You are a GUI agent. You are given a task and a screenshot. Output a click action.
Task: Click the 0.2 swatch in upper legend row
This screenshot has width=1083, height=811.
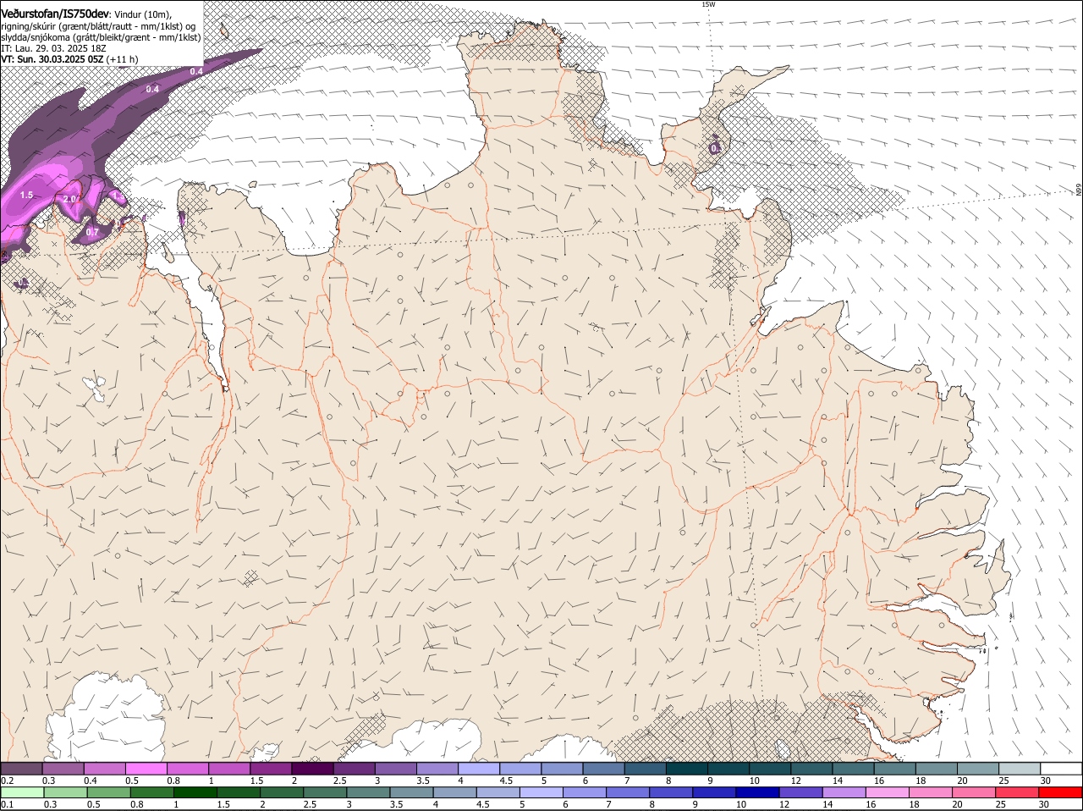coord(21,768)
